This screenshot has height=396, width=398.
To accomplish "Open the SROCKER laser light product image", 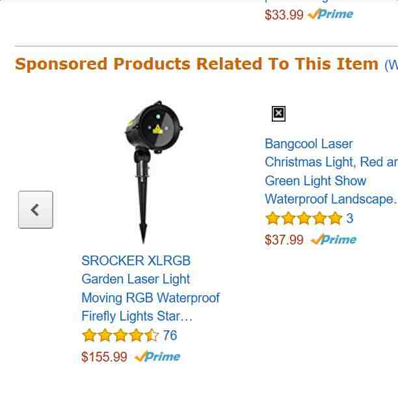I will (x=153, y=172).
